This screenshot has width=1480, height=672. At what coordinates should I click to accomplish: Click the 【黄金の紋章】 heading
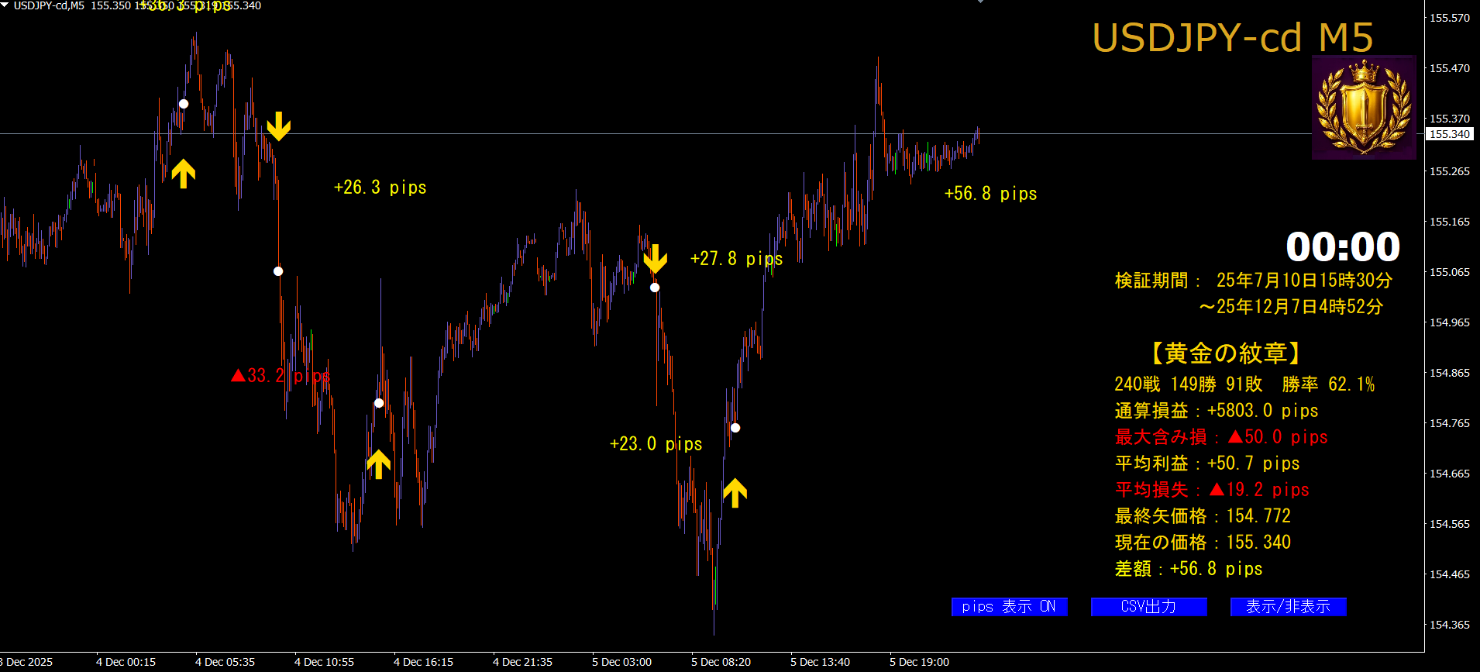click(x=1226, y=353)
